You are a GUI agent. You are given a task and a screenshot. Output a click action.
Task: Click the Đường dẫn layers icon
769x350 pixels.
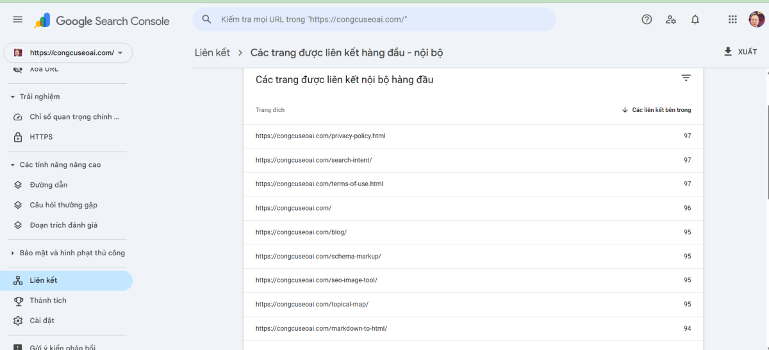pos(18,185)
